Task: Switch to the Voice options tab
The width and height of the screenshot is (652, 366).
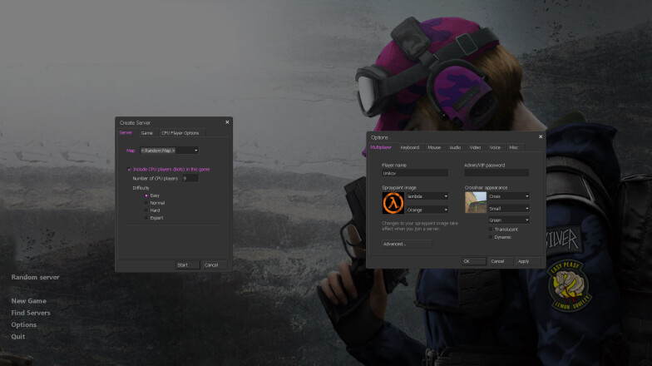Action: (x=496, y=148)
